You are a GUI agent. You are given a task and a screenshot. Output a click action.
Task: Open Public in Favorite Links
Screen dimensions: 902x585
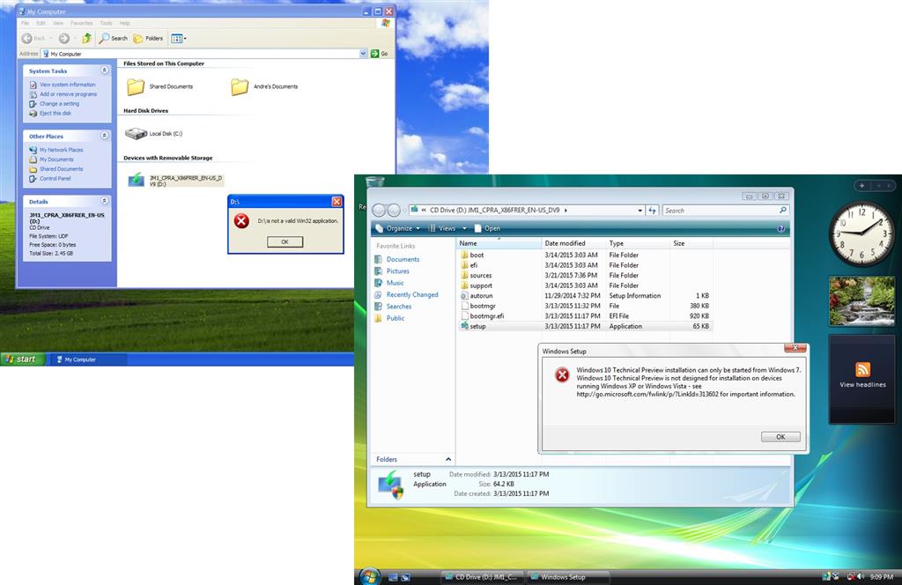coord(396,318)
